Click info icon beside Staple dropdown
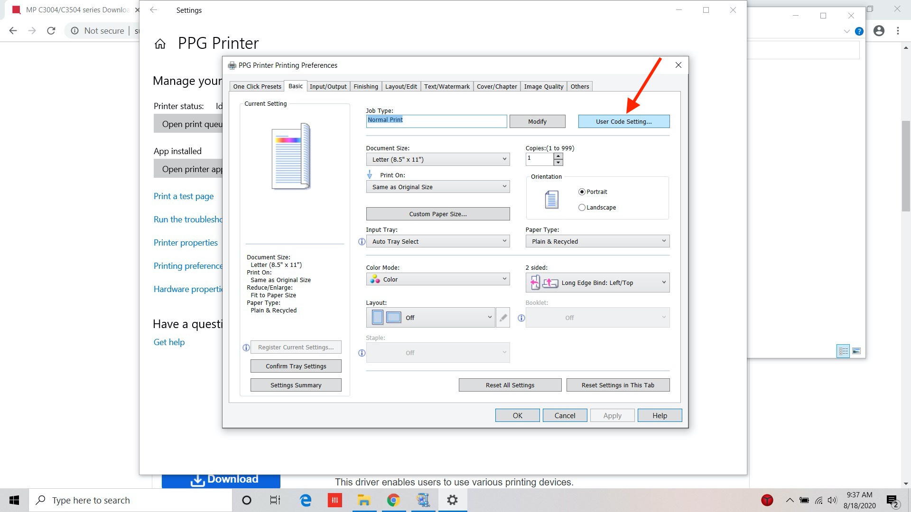The height and width of the screenshot is (512, 911). (362, 353)
